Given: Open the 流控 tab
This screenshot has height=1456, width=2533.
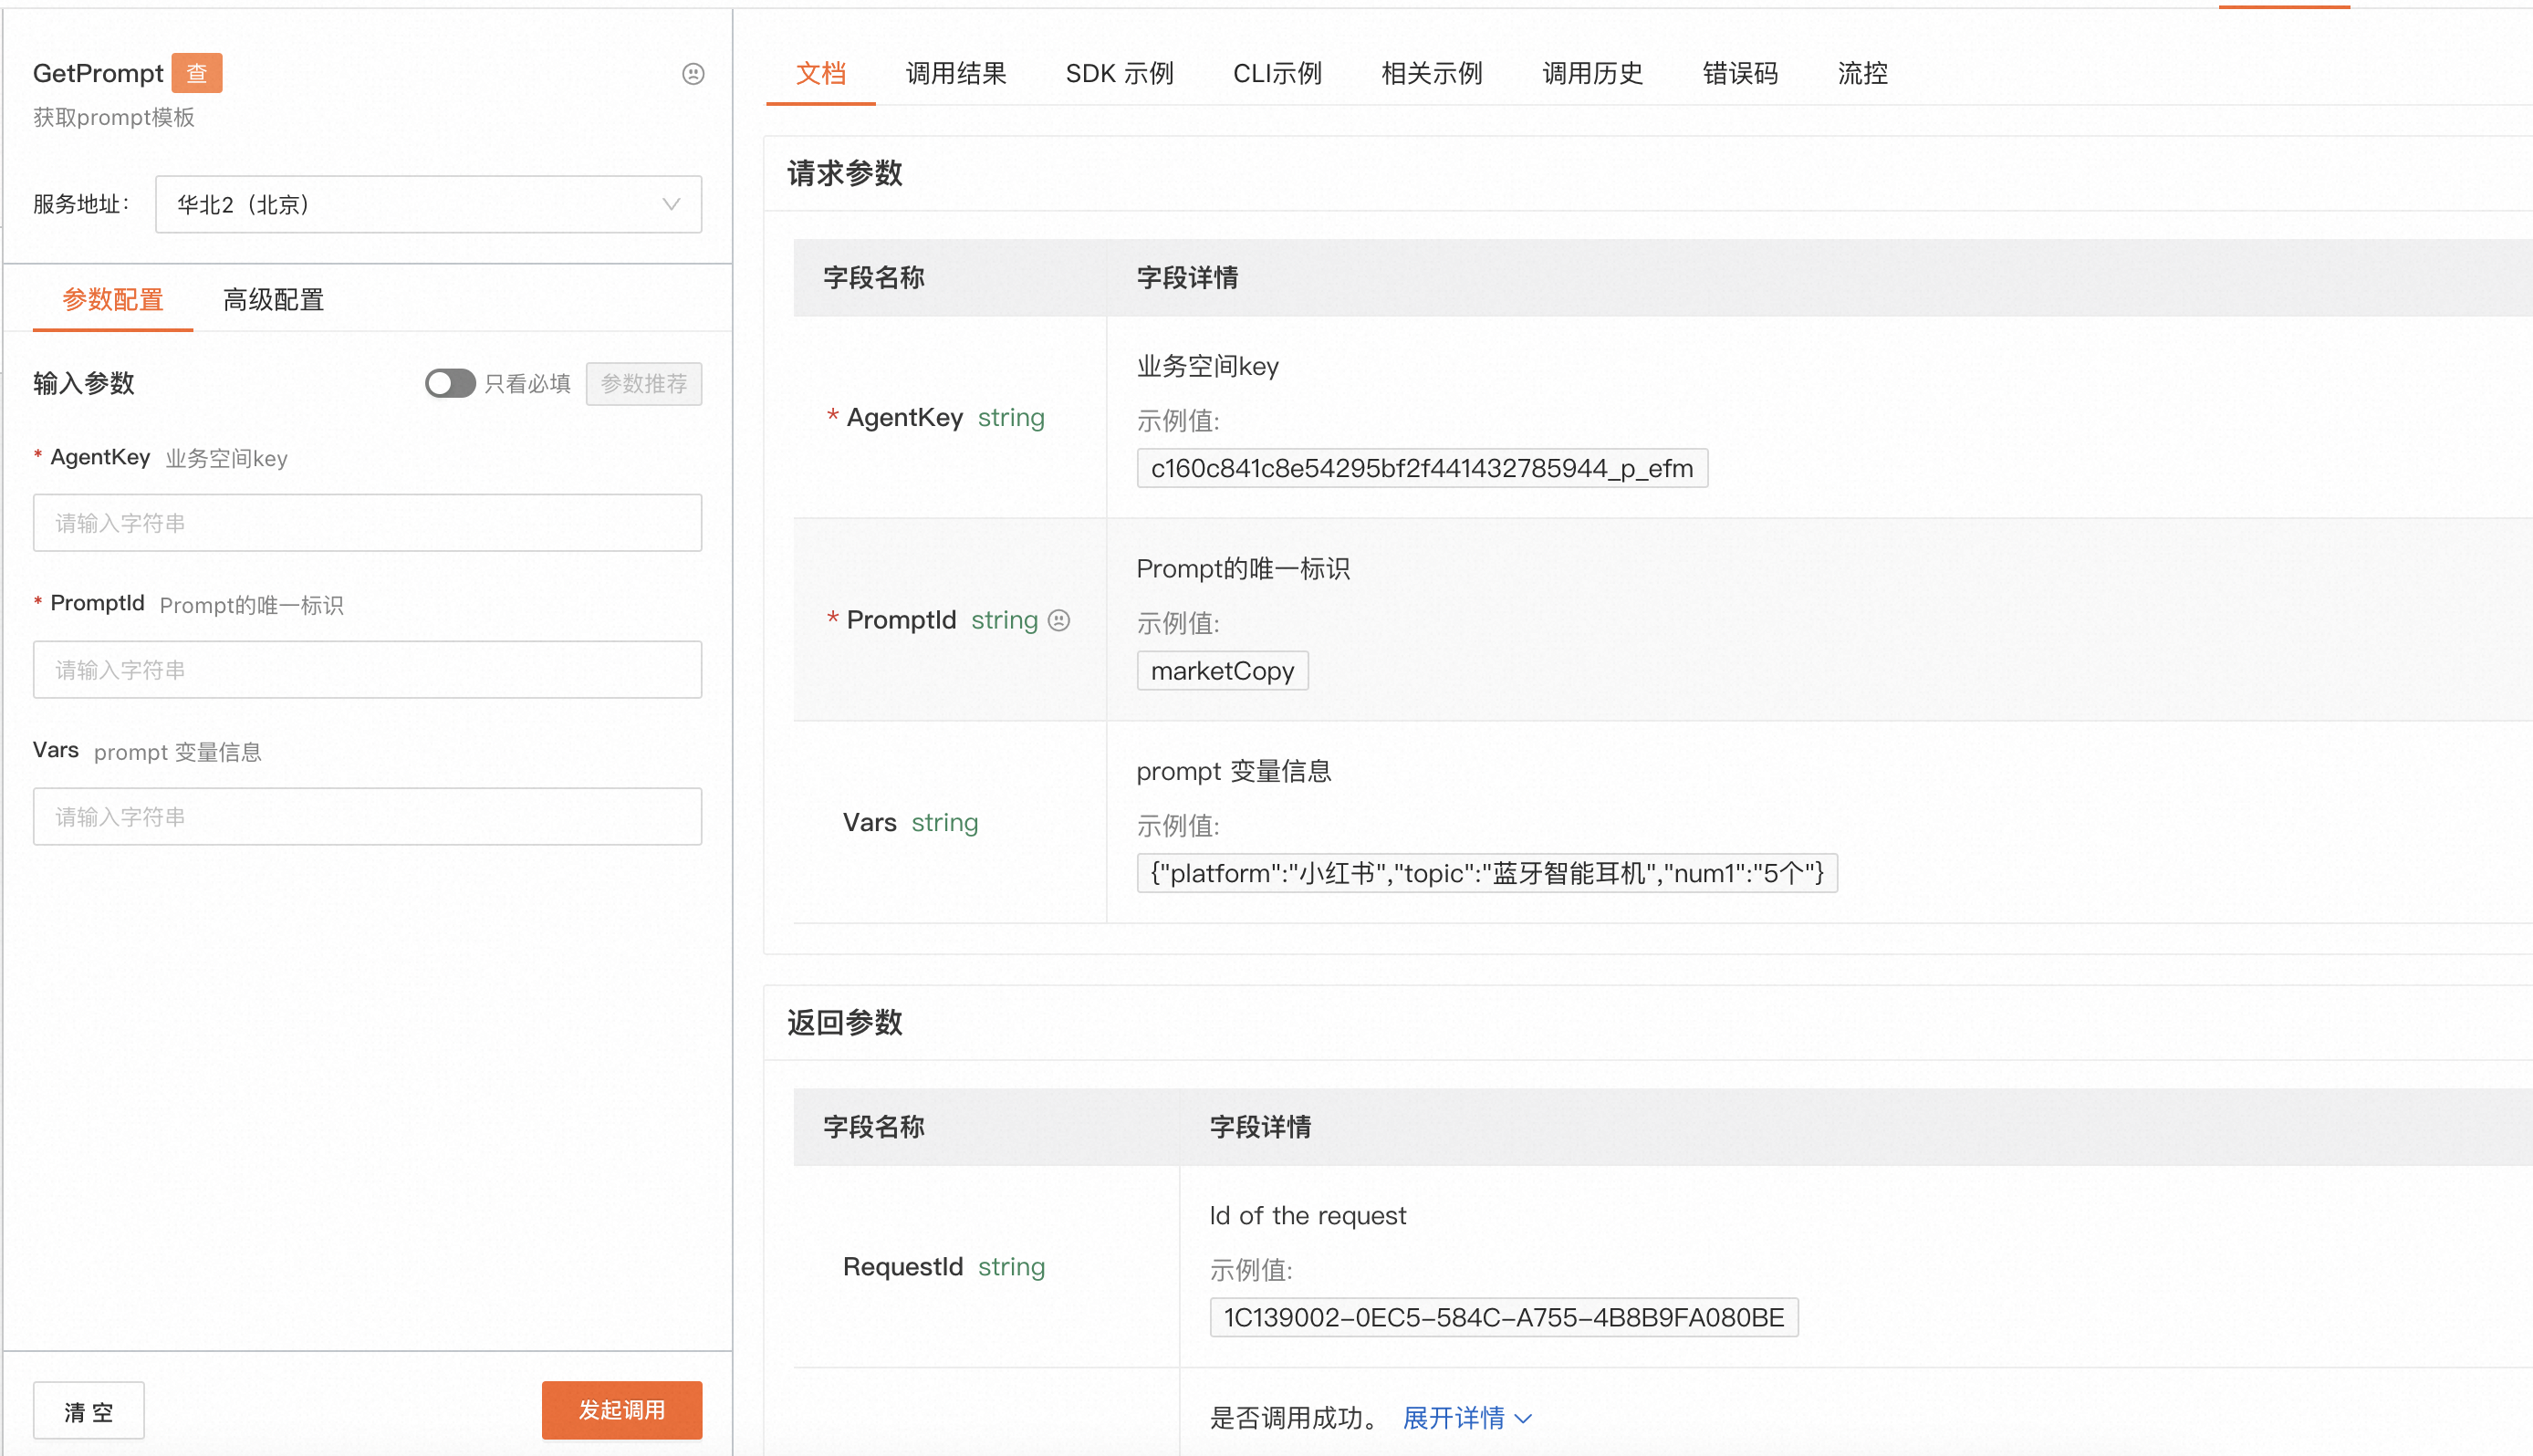Looking at the screenshot, I should pos(1863,73).
